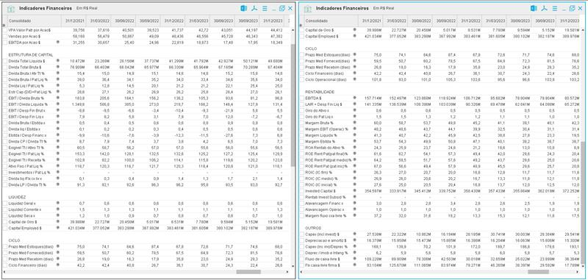Click 31/03/2022 column header in left window
Screen dimensions: 588x280
(x=98, y=21)
